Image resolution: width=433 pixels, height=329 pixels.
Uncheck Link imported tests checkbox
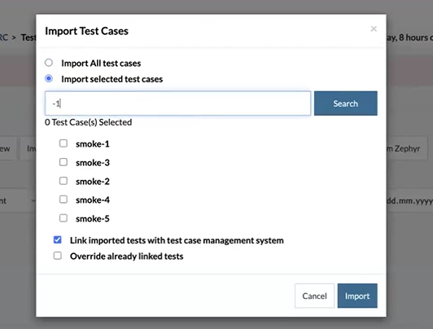pos(58,239)
